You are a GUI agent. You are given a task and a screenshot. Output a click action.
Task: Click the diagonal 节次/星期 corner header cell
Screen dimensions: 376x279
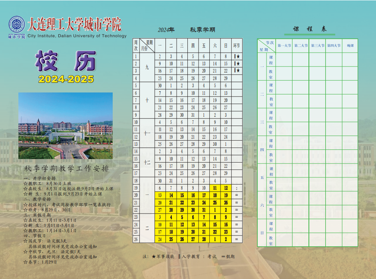266,46
